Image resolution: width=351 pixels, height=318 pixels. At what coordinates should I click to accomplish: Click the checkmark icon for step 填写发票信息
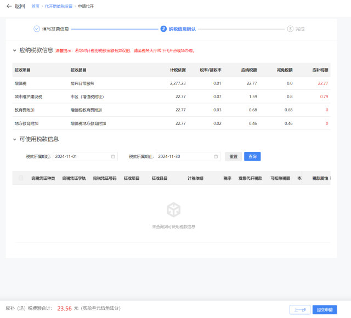click(37, 29)
